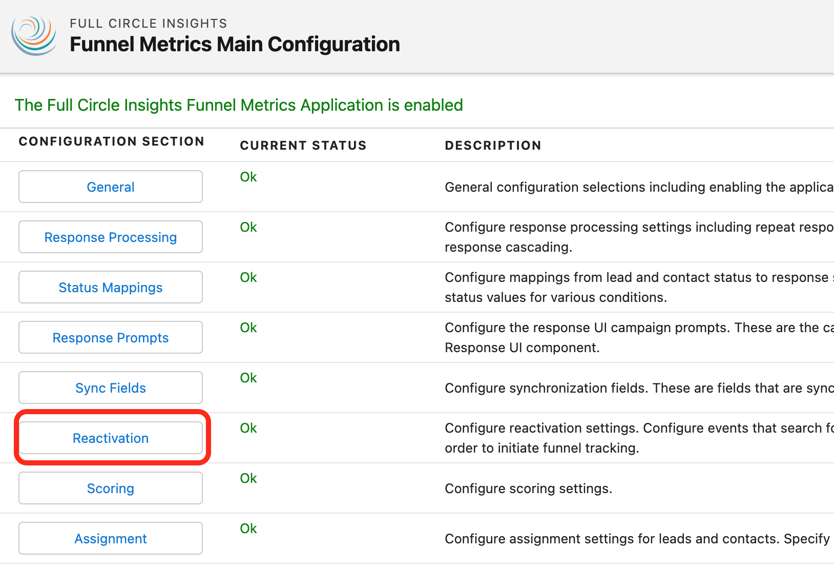Screen dimensions: 834x570
Task: Click the Response Processing description text
Action: 639,237
